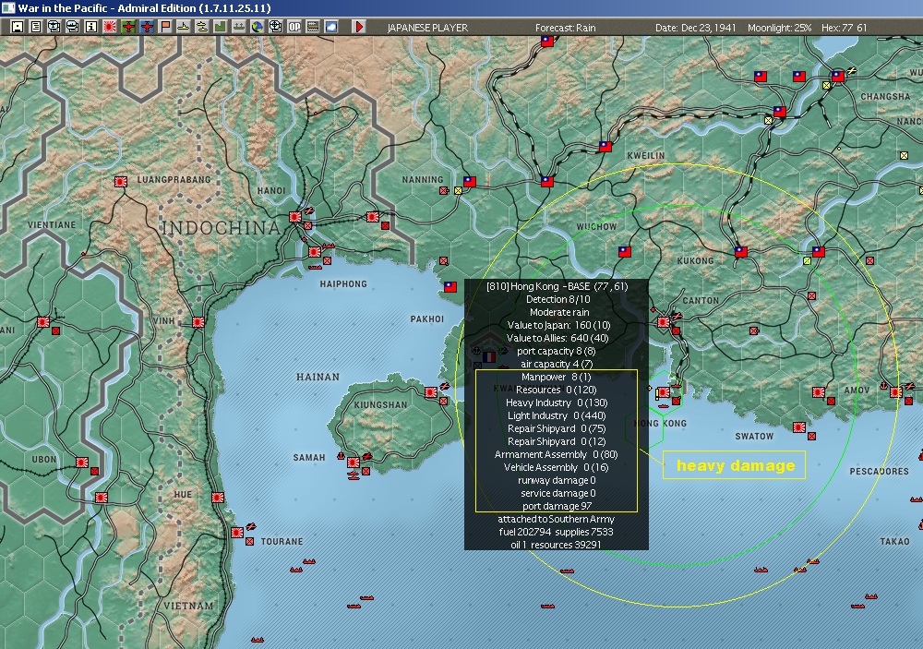Select the Swatow base icon
The width and height of the screenshot is (923, 649).
(798, 427)
